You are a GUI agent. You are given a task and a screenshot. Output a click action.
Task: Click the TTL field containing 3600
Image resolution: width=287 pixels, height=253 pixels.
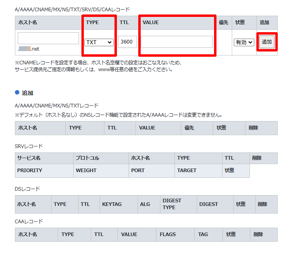point(127,42)
